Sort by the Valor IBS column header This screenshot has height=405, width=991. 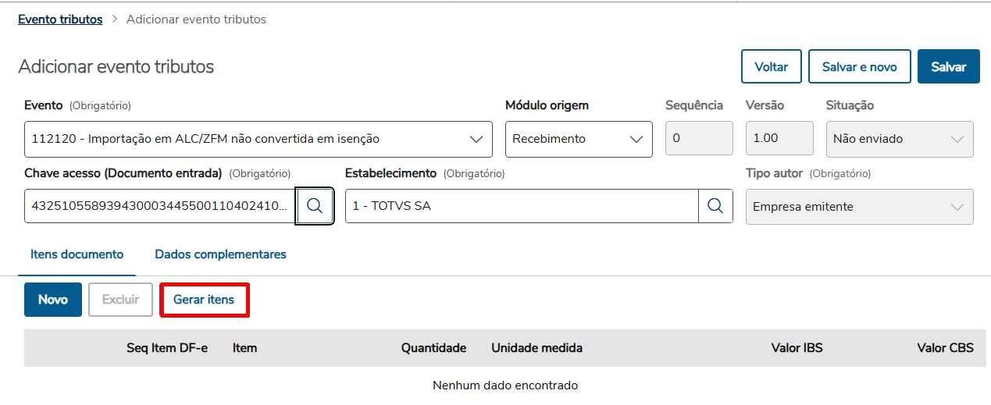point(797,348)
